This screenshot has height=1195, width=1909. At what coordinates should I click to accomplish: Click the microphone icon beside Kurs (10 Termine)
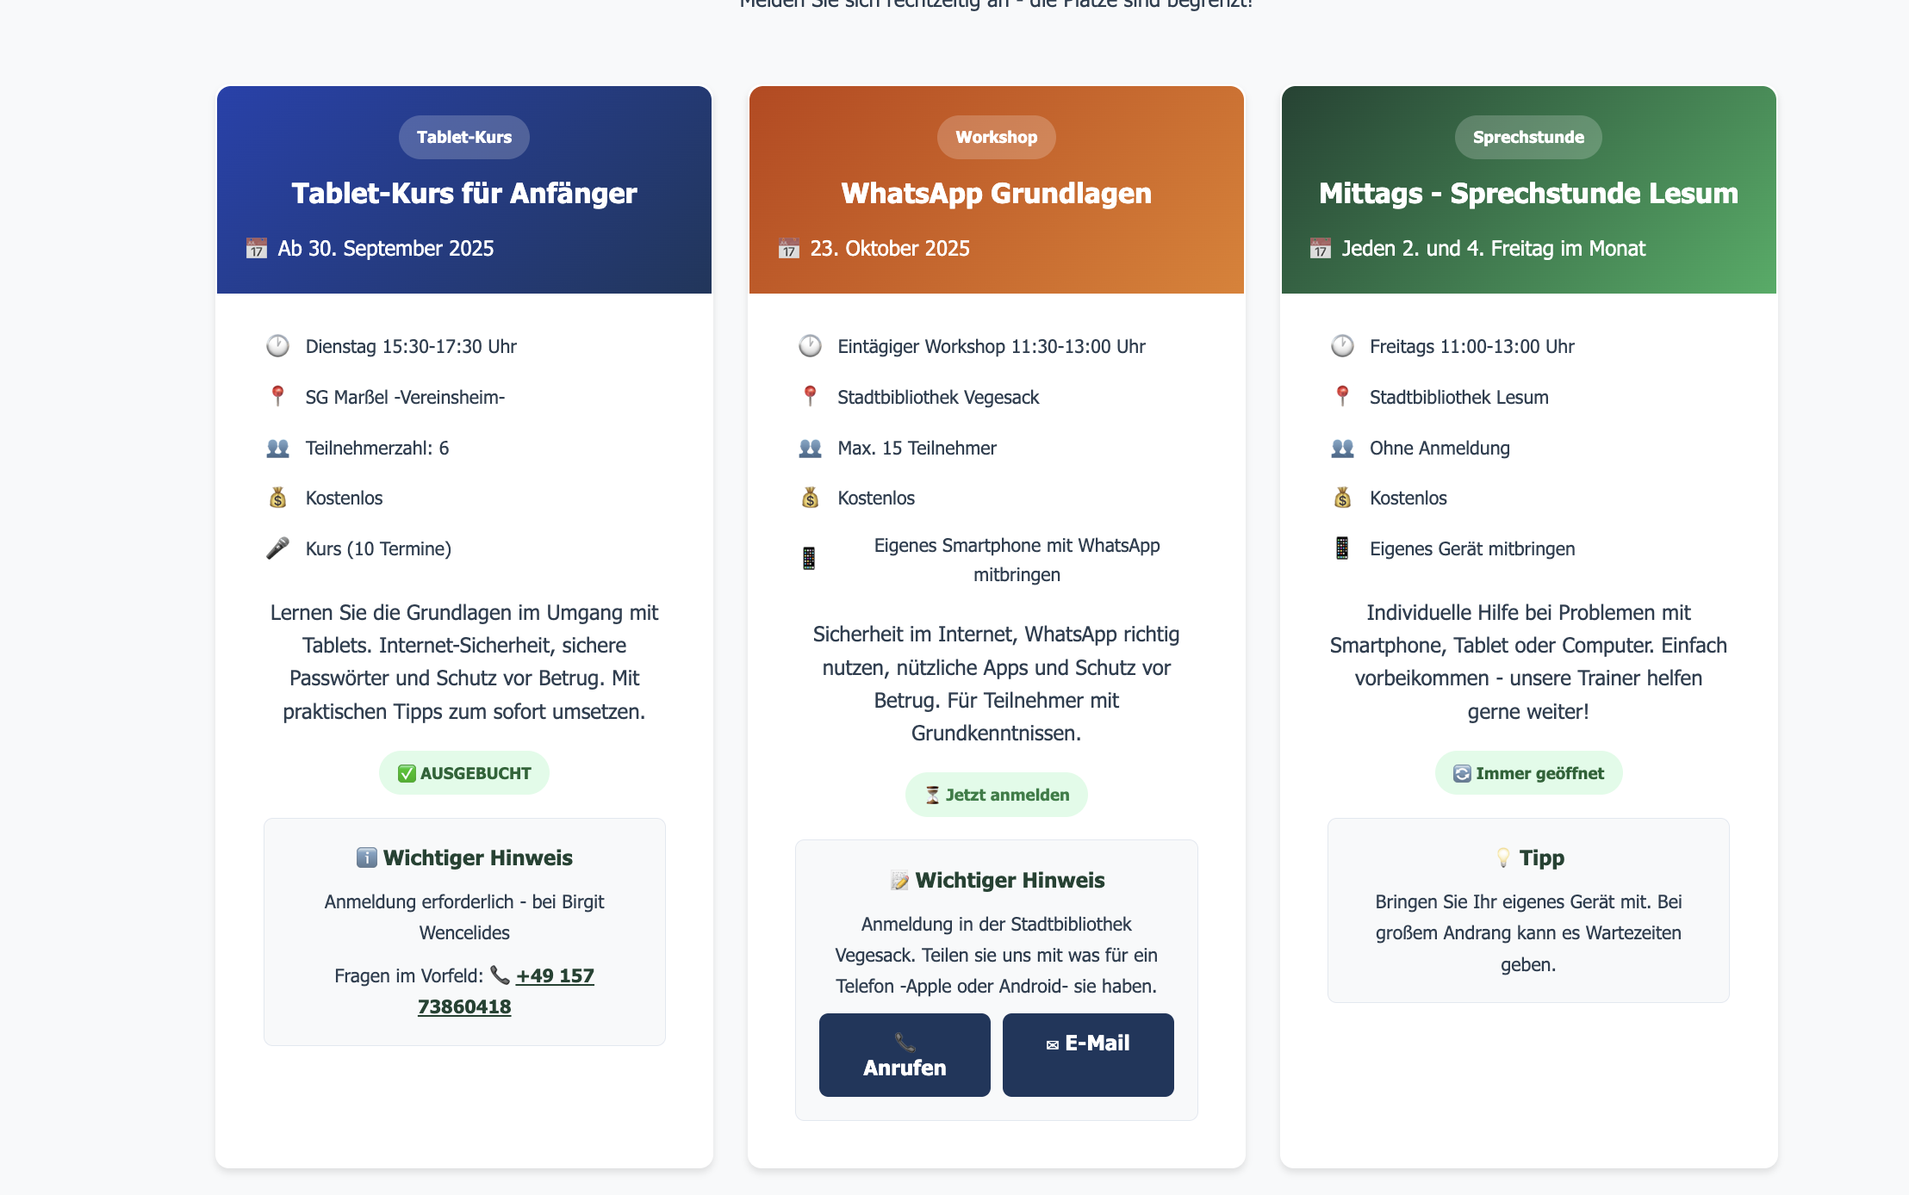click(277, 548)
